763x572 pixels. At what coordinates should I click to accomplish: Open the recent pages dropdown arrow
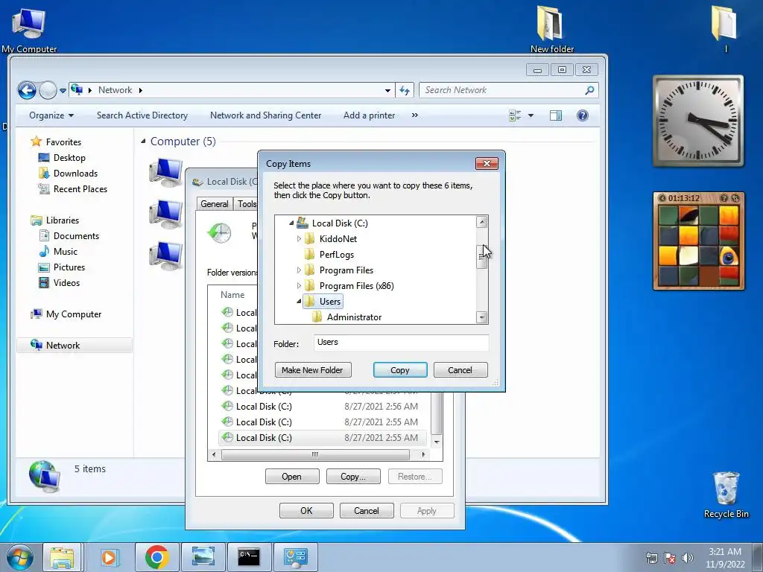pos(63,90)
